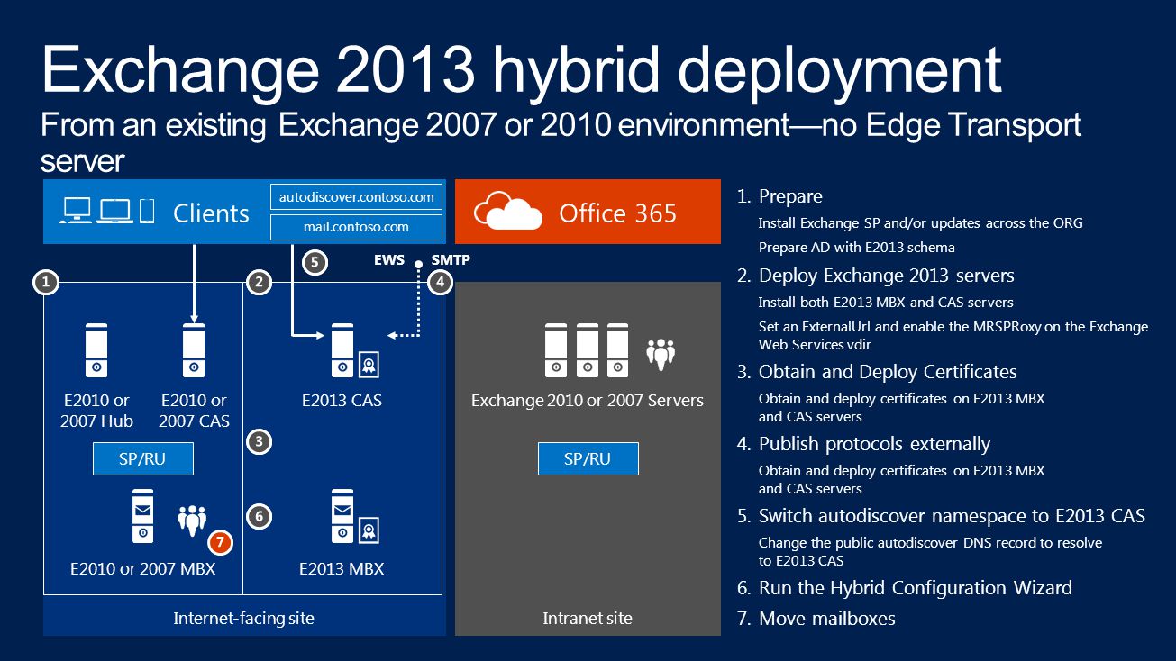Click the SP/RU box in Intranet site
The width and height of the screenshot is (1176, 661).
point(588,458)
